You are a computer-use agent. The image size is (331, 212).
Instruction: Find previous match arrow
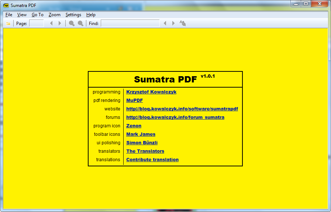pos(165,23)
